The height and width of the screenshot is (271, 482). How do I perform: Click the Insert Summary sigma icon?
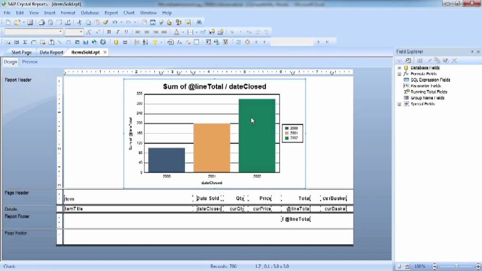(x=25, y=42)
